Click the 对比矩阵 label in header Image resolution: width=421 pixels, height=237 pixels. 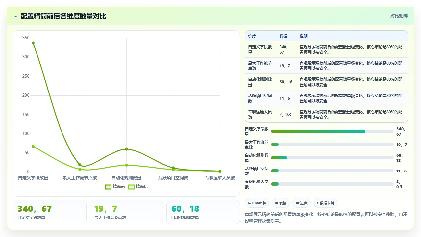(x=399, y=16)
